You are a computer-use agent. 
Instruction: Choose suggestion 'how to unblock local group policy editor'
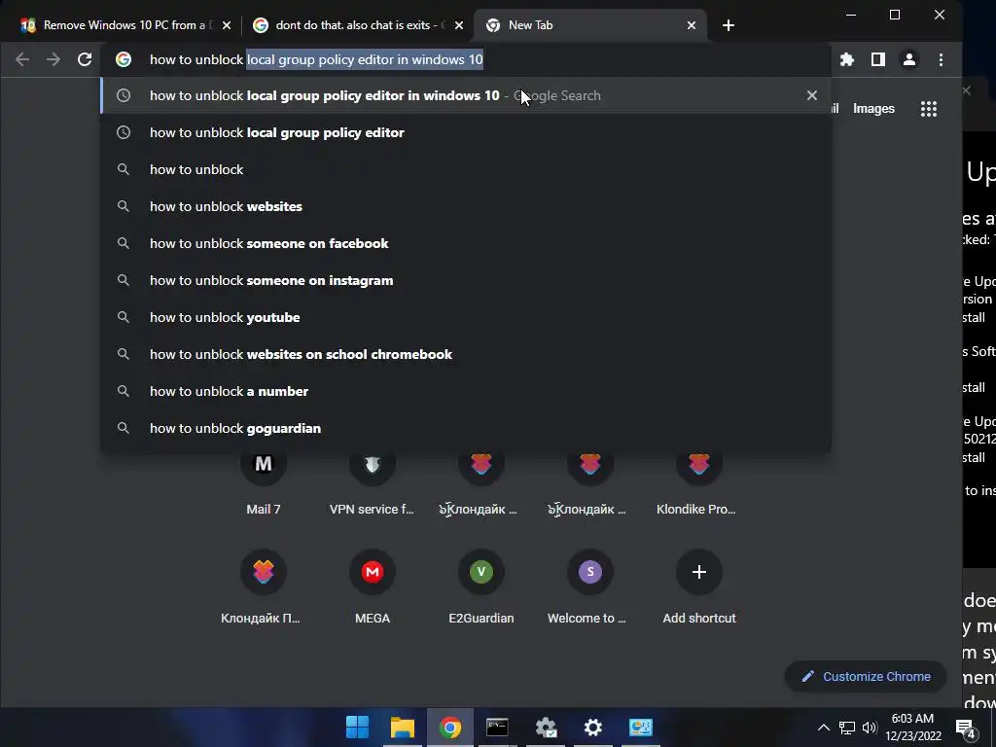[466, 132]
